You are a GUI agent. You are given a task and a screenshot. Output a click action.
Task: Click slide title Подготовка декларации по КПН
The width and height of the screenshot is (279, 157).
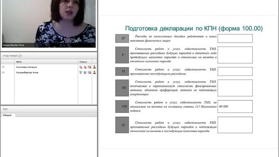194,28
